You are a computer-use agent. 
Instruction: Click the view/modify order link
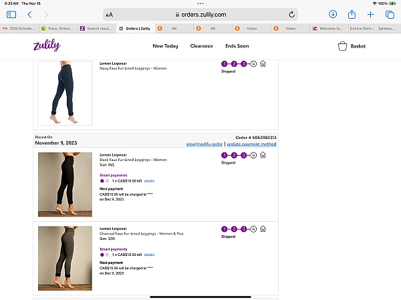pyautogui.click(x=205, y=144)
